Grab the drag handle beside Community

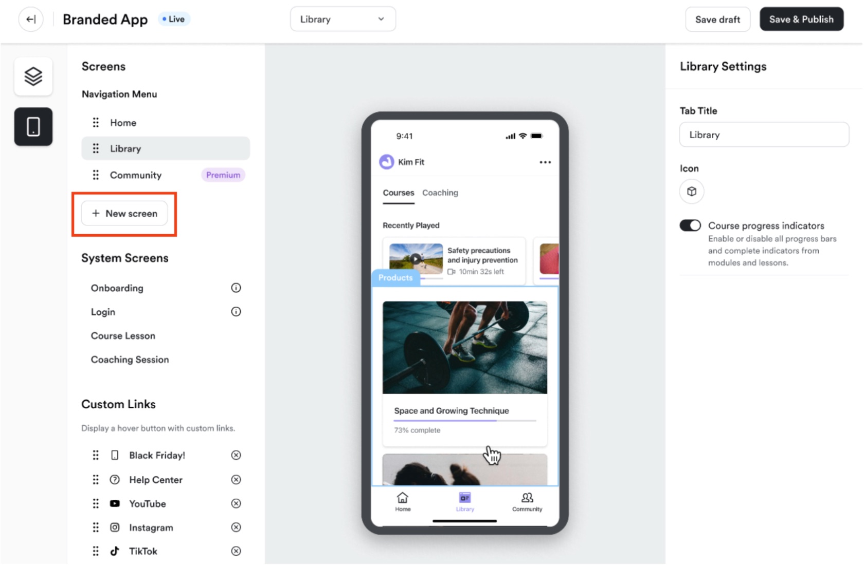coord(96,175)
